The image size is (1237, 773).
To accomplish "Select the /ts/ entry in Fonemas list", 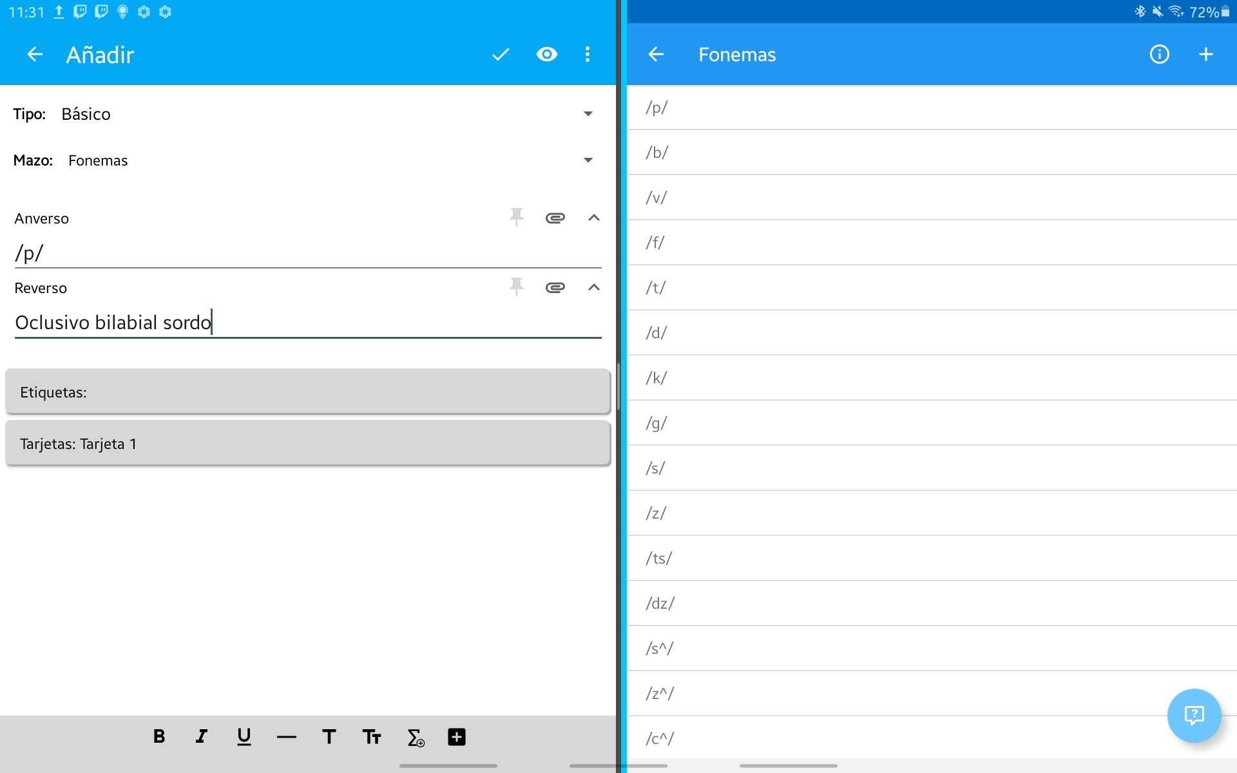I will tap(659, 558).
